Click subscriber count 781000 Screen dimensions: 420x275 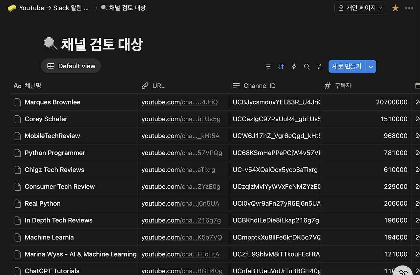(x=396, y=153)
